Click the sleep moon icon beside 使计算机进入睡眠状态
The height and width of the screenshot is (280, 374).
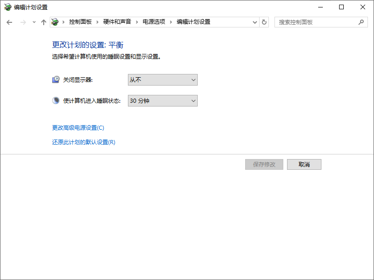pyautogui.click(x=55, y=100)
